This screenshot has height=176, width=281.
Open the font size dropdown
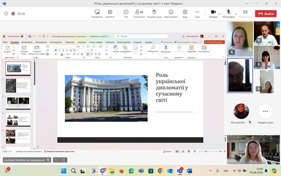(x=81, y=46)
